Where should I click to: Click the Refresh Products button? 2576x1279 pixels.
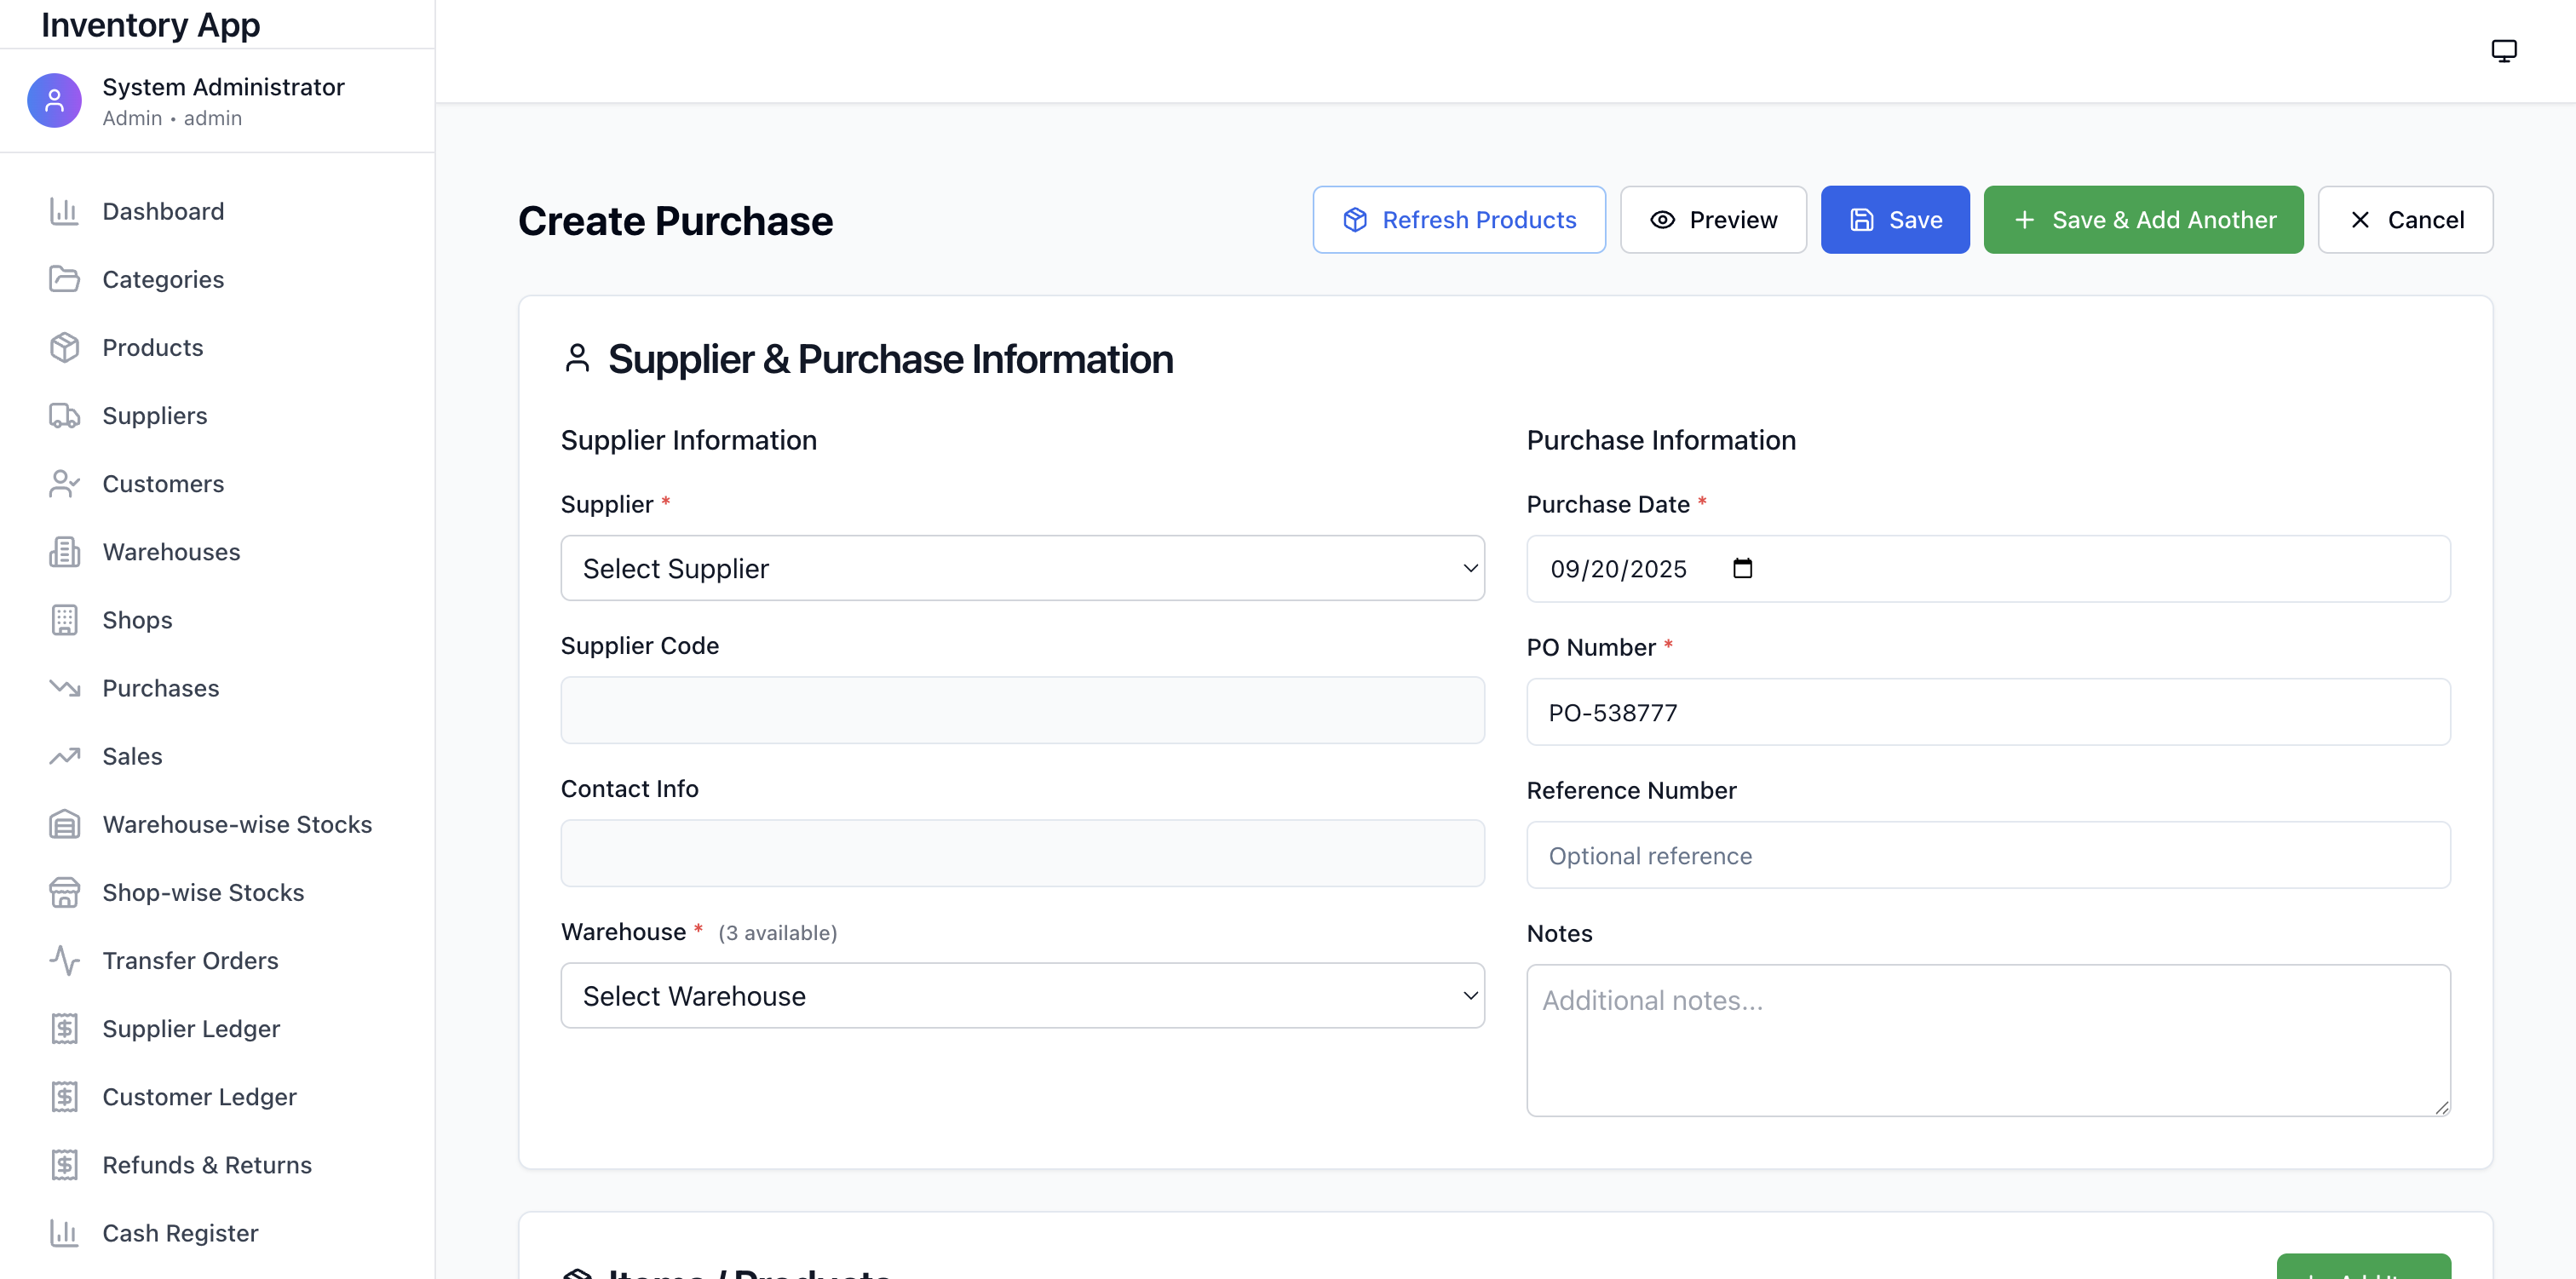point(1459,219)
